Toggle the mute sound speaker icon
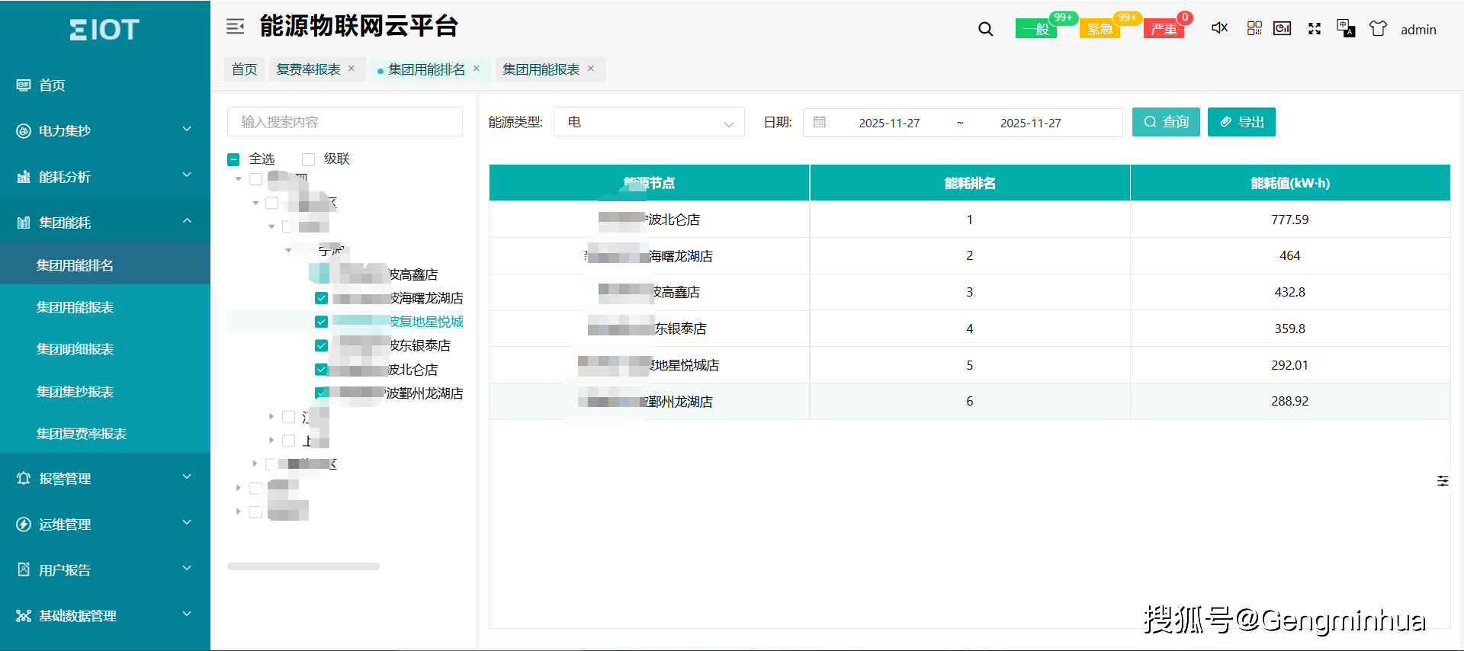 [x=1219, y=28]
